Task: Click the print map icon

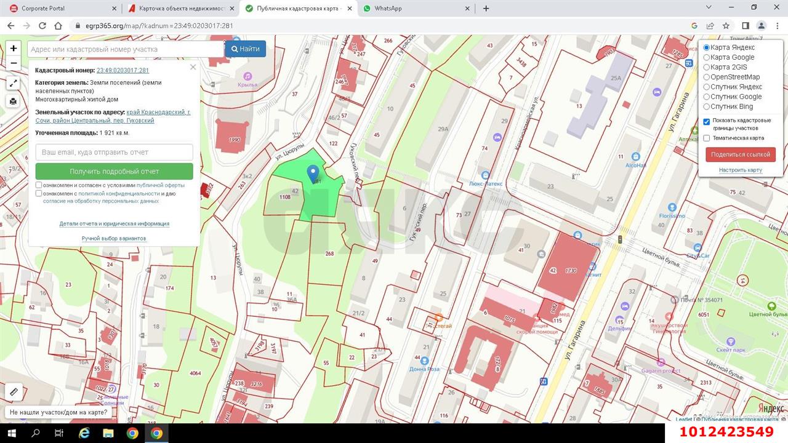Action: click(14, 102)
